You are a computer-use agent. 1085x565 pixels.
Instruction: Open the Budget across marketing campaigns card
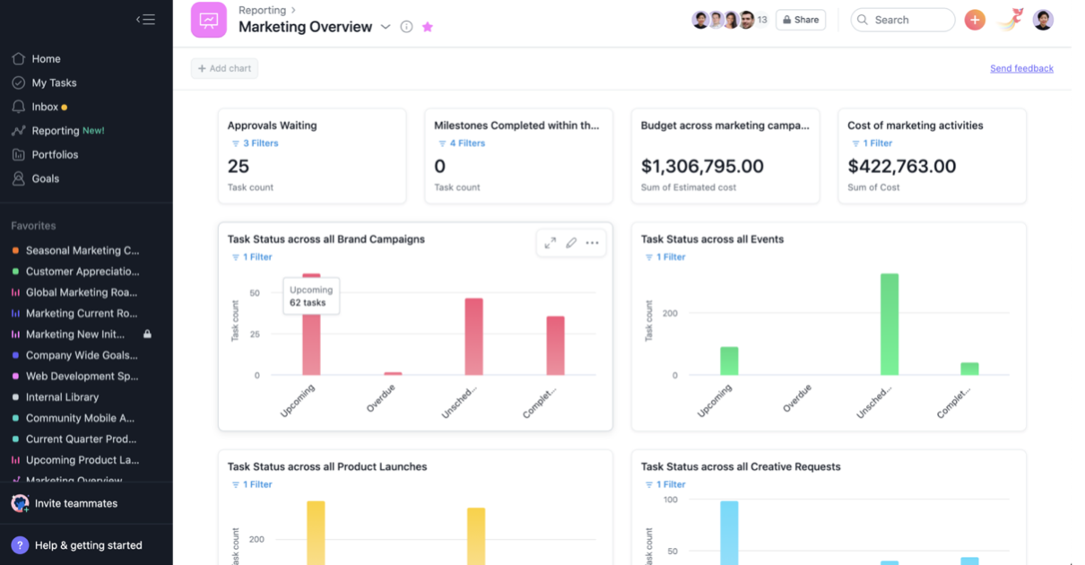(725, 156)
